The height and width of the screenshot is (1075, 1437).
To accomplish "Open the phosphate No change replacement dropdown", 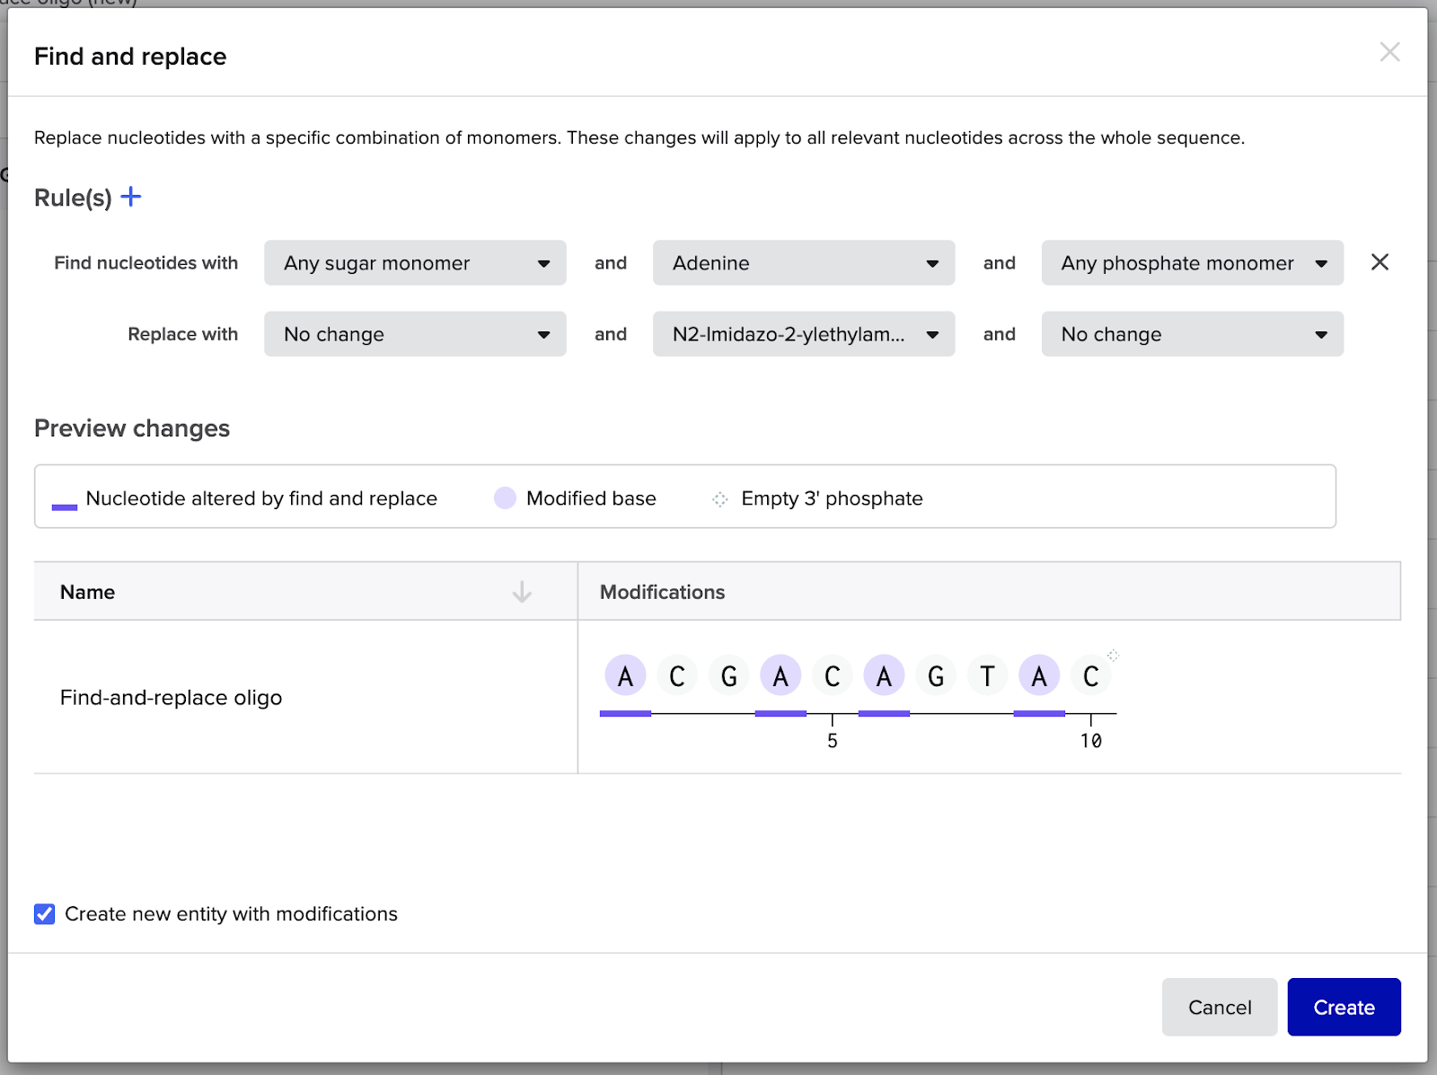I will pos(1193,334).
